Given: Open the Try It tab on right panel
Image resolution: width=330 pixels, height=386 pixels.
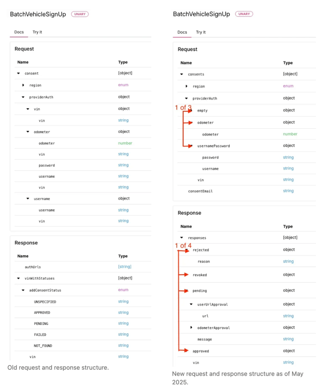Looking at the screenshot, I should (x=201, y=32).
